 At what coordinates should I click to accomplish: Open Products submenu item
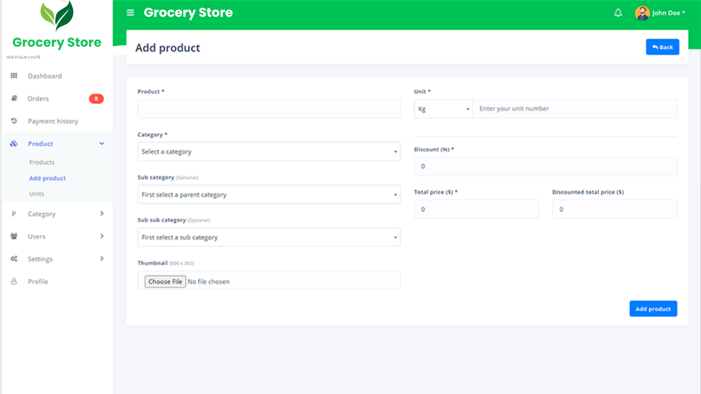[x=42, y=162]
